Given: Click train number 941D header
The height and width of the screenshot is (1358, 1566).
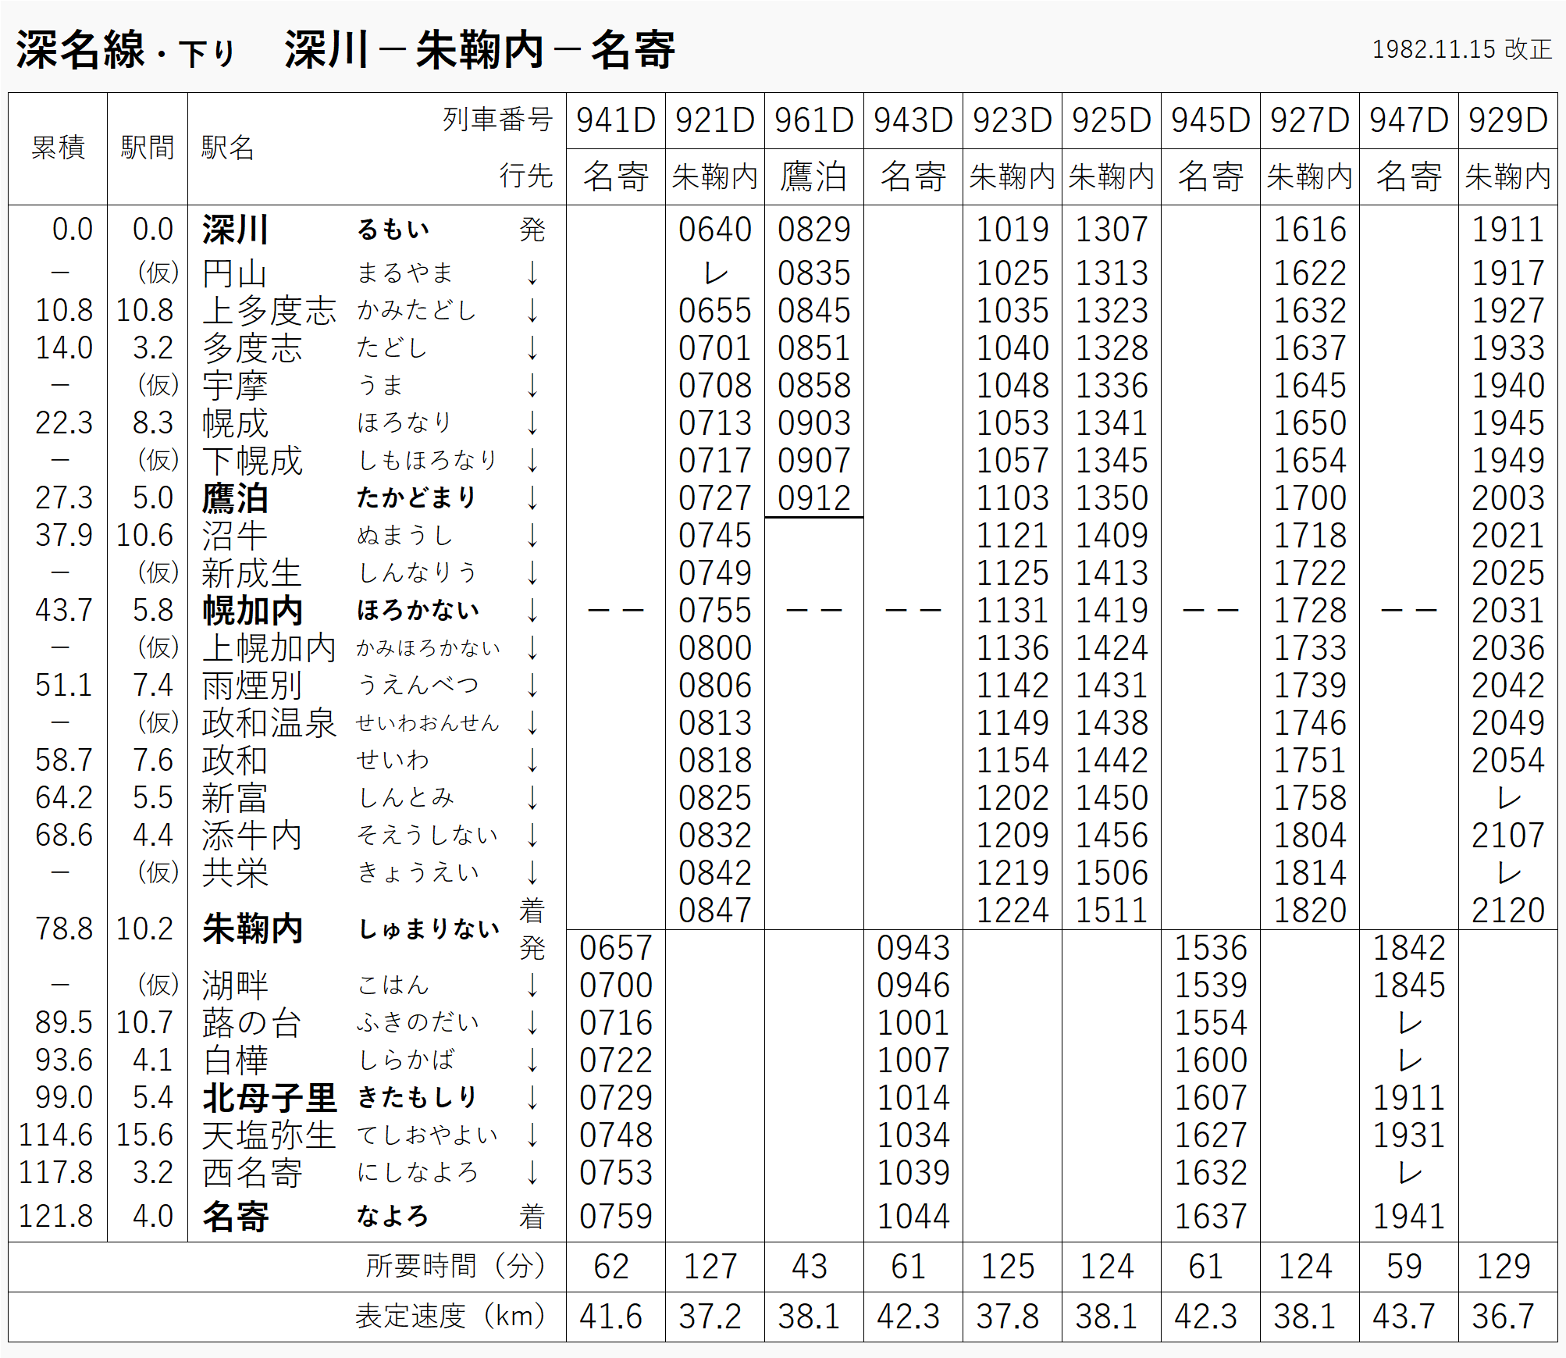Looking at the screenshot, I should point(615,120).
